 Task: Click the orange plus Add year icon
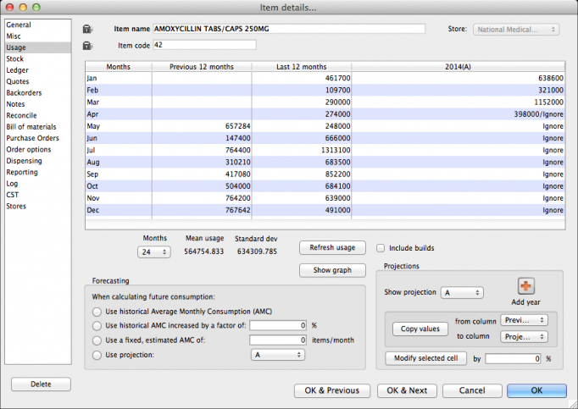point(526,286)
